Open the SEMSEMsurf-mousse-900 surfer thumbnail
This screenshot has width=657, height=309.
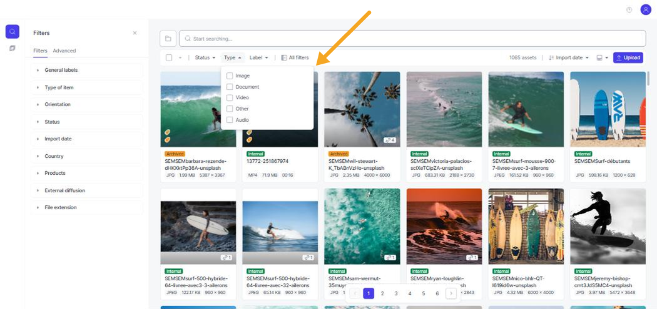click(x=526, y=109)
